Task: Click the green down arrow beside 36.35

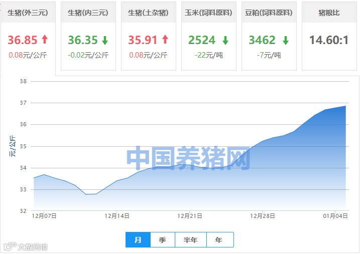Action: click(105, 40)
